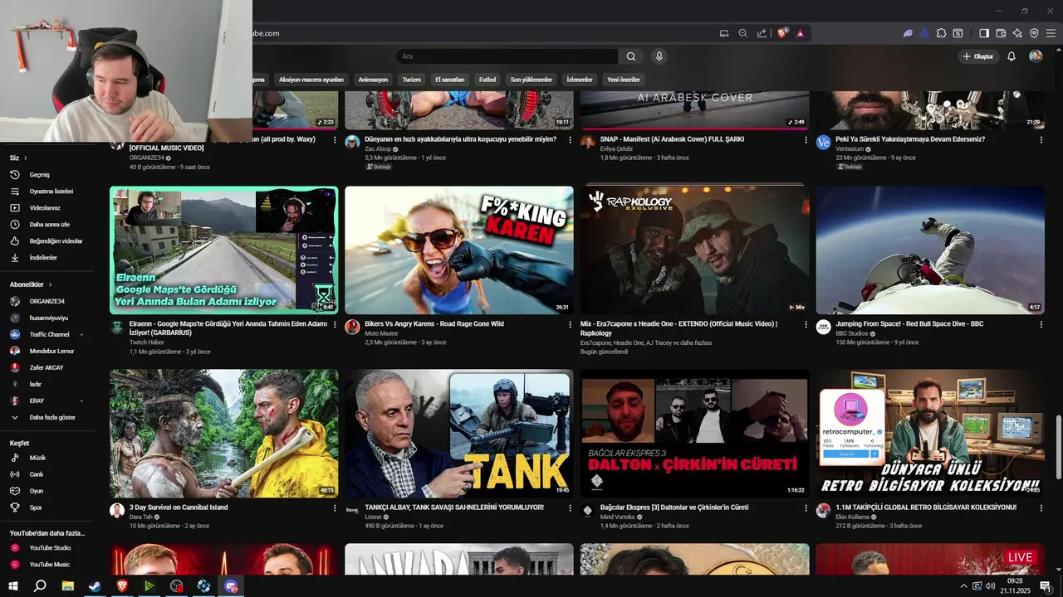Image resolution: width=1063 pixels, height=597 pixels.
Task: Open Brave Shields lion icon
Action: (782, 33)
